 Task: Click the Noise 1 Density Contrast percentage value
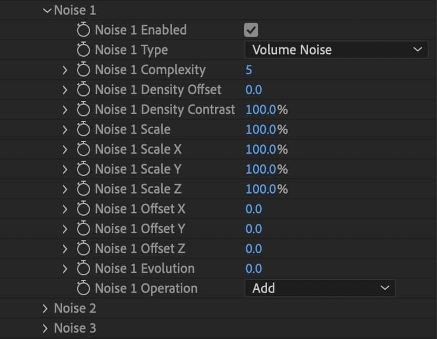(261, 109)
